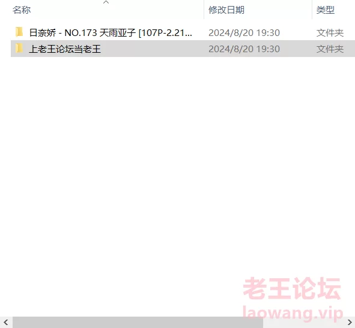Click the sort arrow above 名称 column
Viewport: 355px width, 328px height.
106,2
